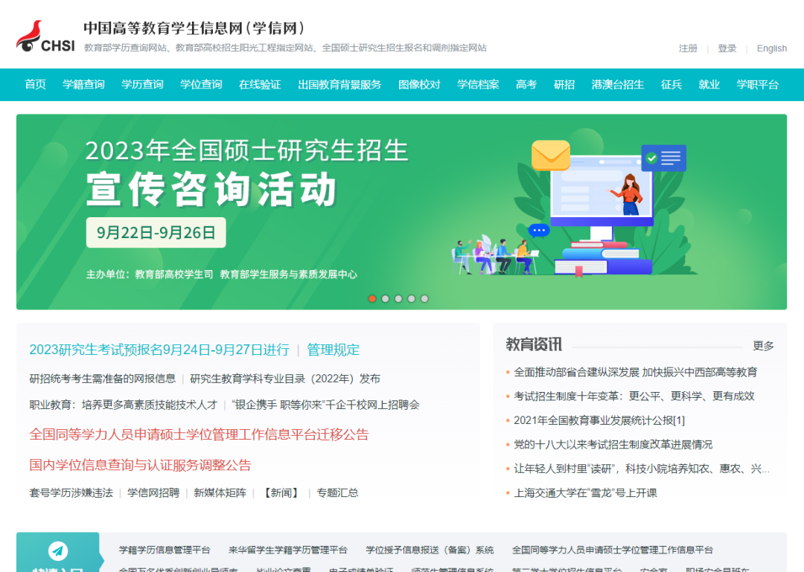Select the 出国教育背景服务 navigation item

pyautogui.click(x=339, y=85)
